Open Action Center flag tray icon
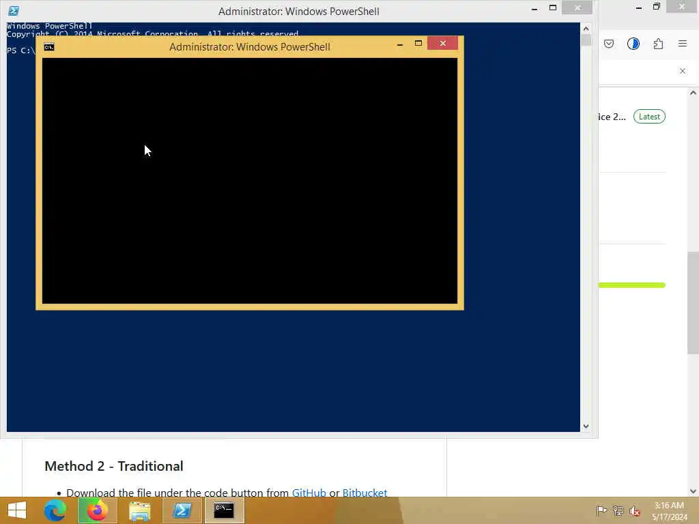Viewport: 699px width, 524px height. 601,510
